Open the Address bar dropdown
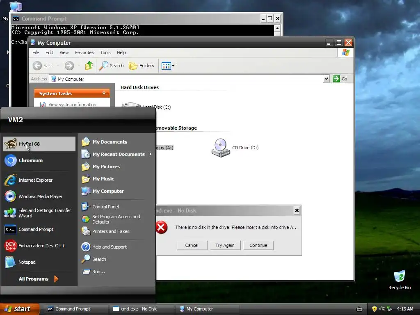Image resolution: width=420 pixels, height=315 pixels. [326, 79]
